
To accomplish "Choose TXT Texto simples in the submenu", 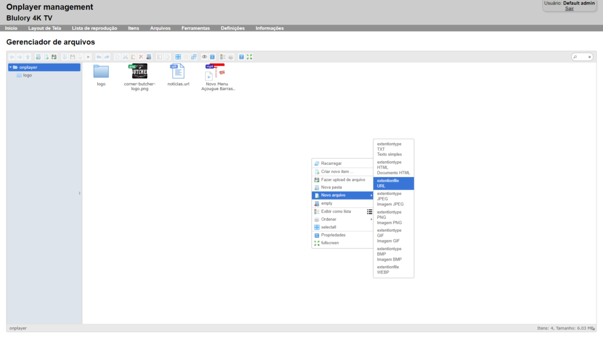I will [393, 149].
